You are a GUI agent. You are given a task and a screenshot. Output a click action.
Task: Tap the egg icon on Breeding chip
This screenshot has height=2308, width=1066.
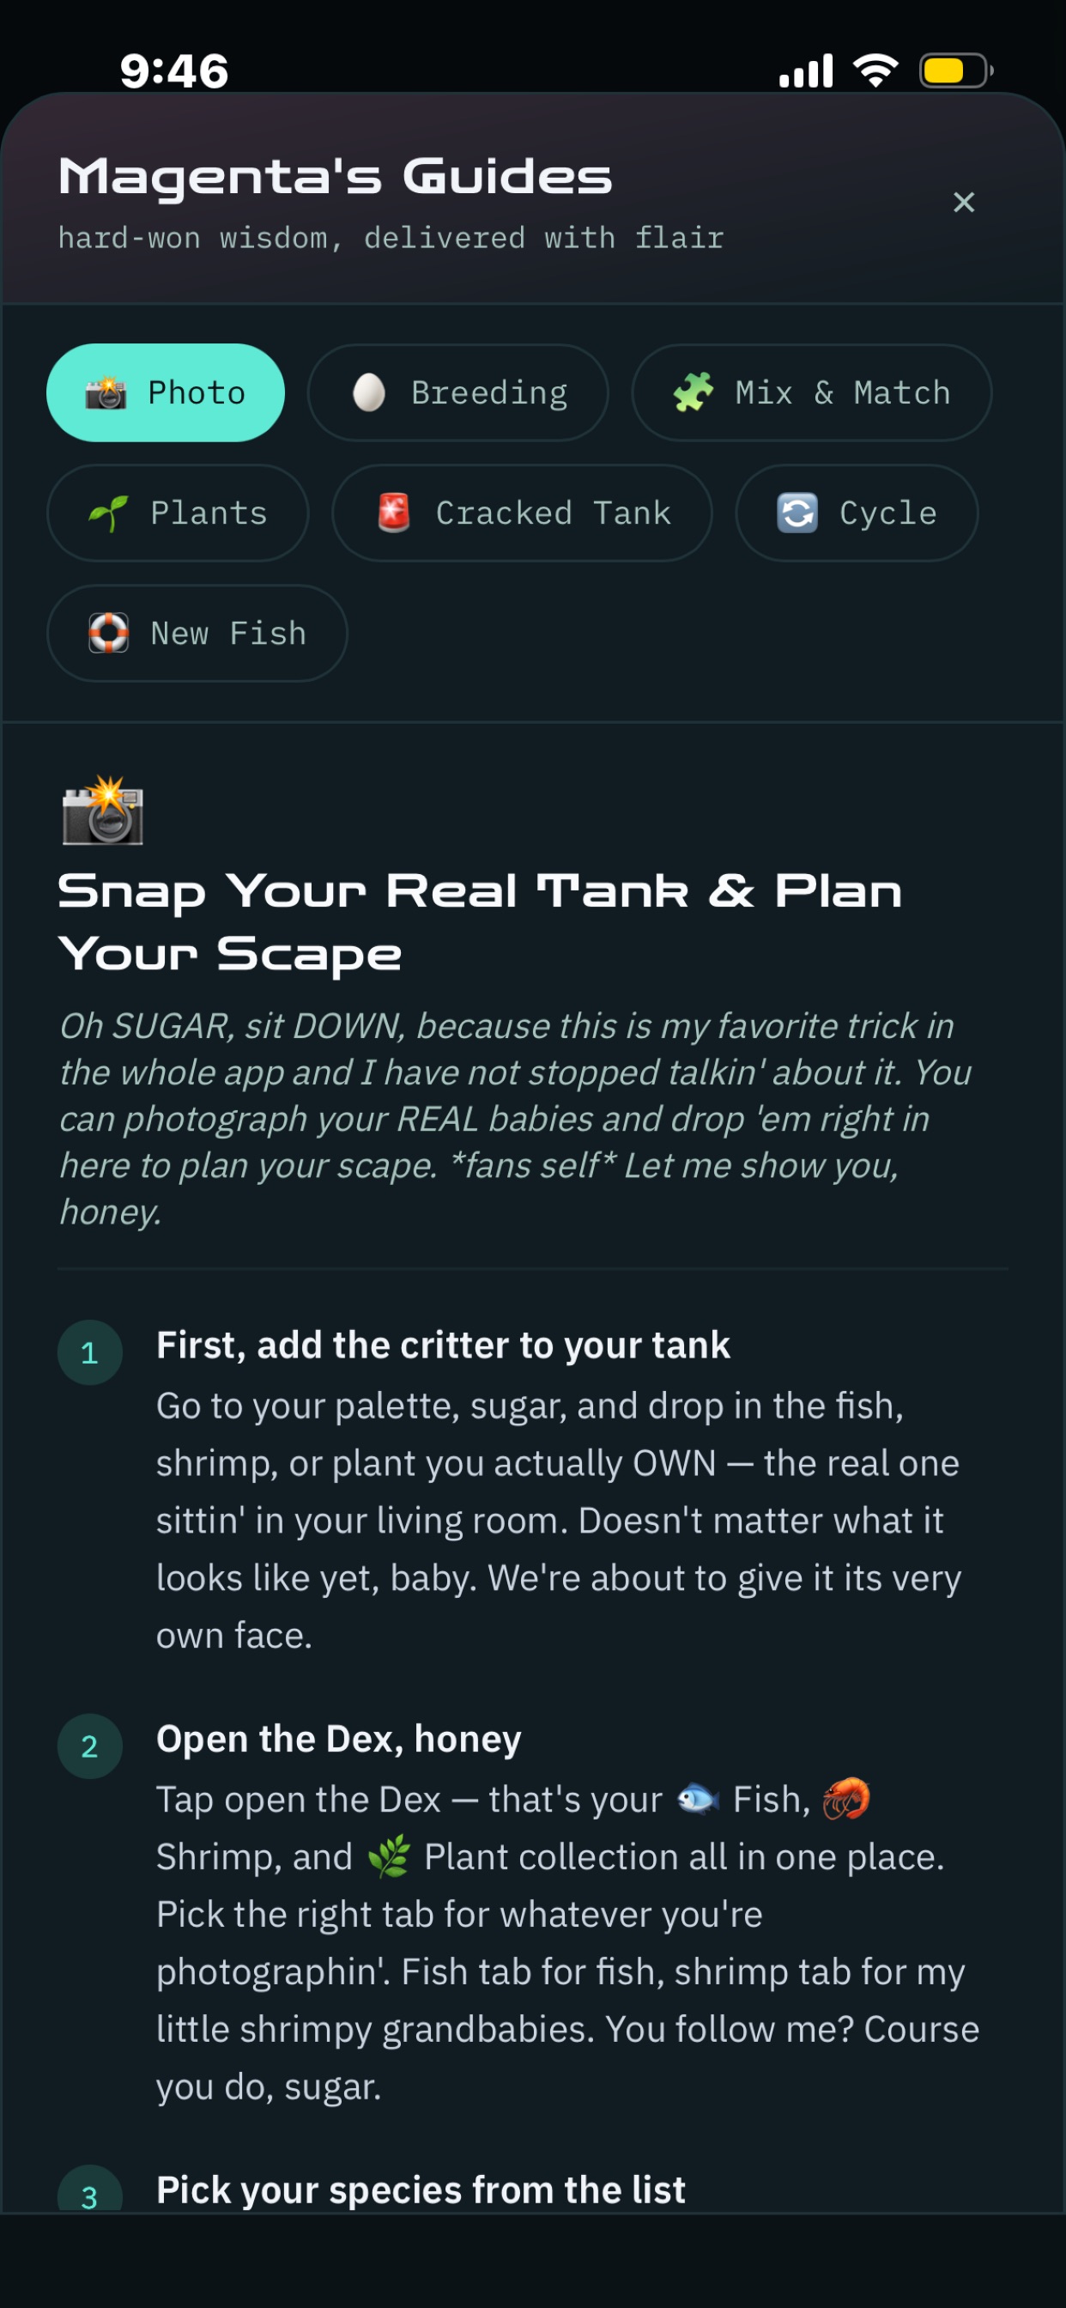369,392
